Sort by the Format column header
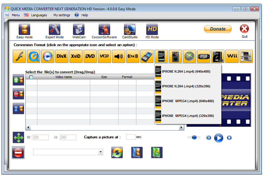The image size is (264, 176). point(127,77)
